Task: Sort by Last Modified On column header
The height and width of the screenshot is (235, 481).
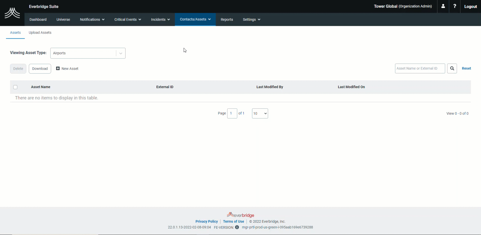Action: (x=351, y=87)
